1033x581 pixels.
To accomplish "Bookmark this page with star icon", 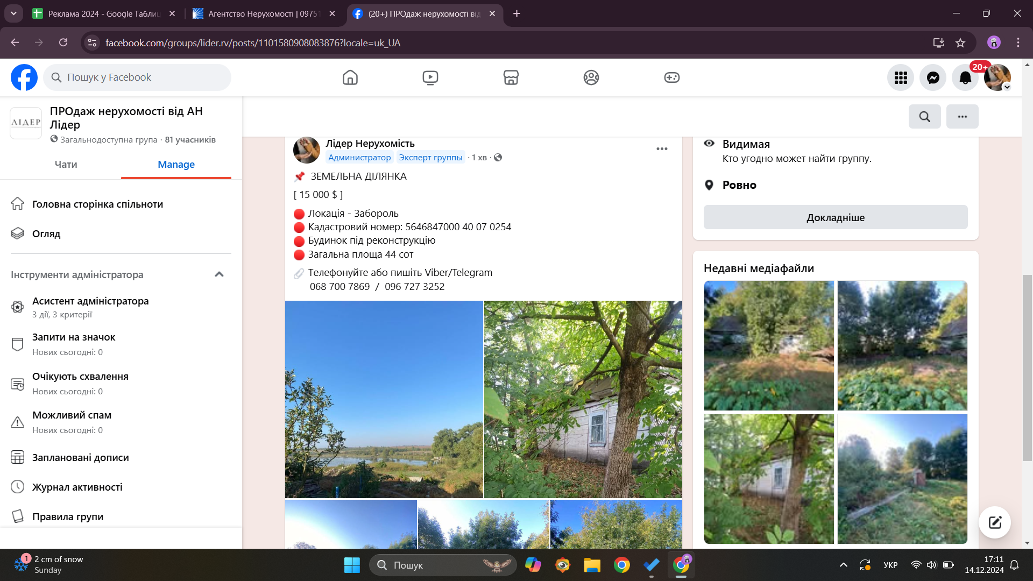I will click(x=960, y=42).
